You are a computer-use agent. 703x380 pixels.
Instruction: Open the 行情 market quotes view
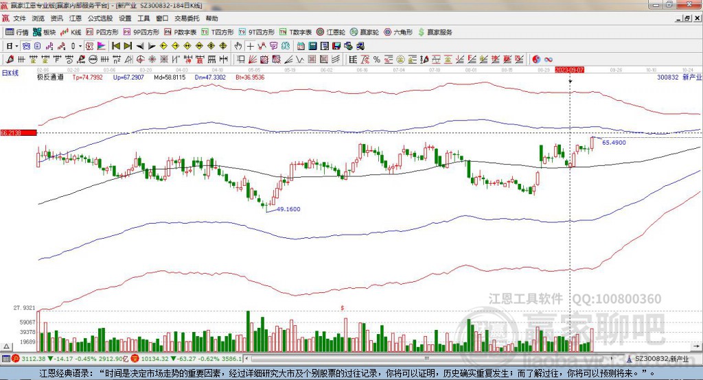pyautogui.click(x=17, y=32)
